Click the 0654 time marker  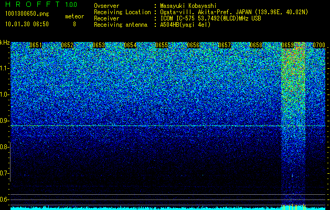coord(130,45)
